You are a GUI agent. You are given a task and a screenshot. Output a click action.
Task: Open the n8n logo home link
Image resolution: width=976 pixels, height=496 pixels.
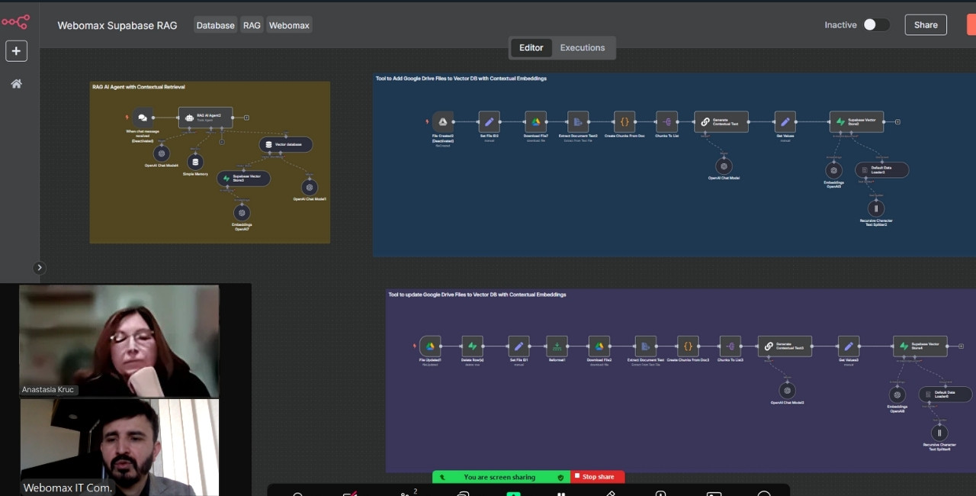tap(15, 22)
